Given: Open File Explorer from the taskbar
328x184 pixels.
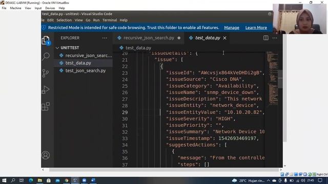Looking at the screenshot, I should click(x=40, y=180).
